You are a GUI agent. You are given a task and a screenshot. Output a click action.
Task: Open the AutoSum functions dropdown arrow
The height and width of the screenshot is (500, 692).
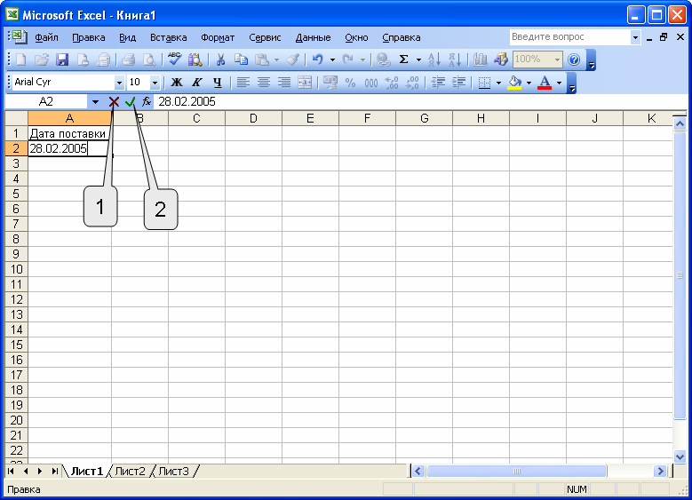coord(418,60)
